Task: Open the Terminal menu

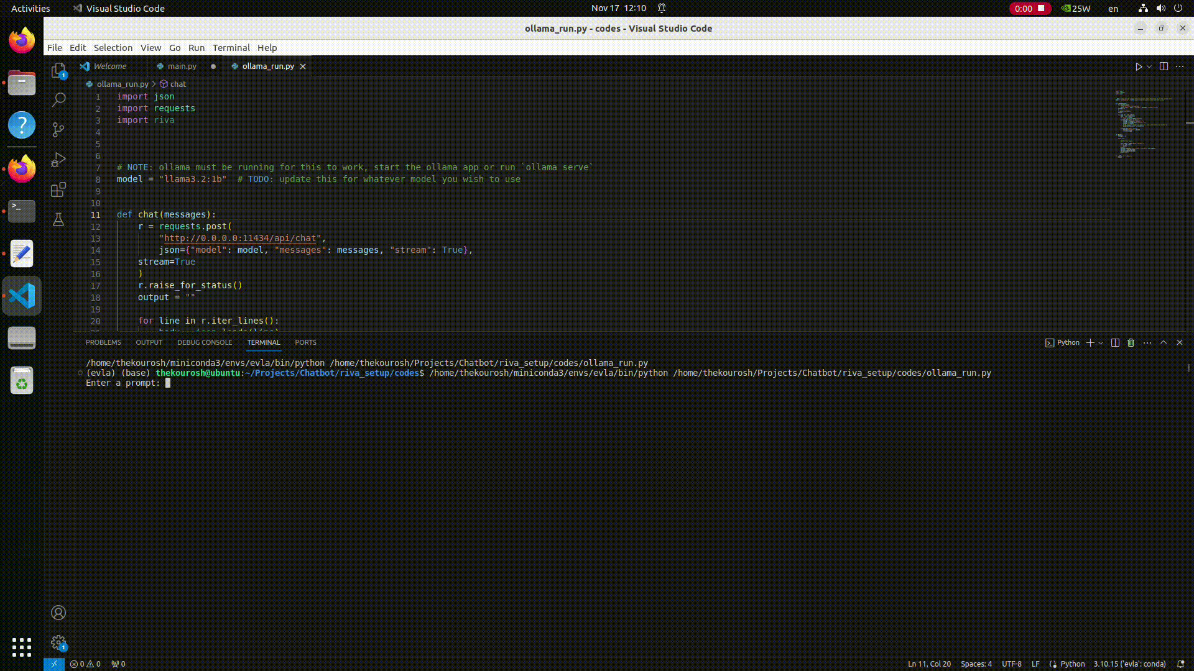Action: 231,48
